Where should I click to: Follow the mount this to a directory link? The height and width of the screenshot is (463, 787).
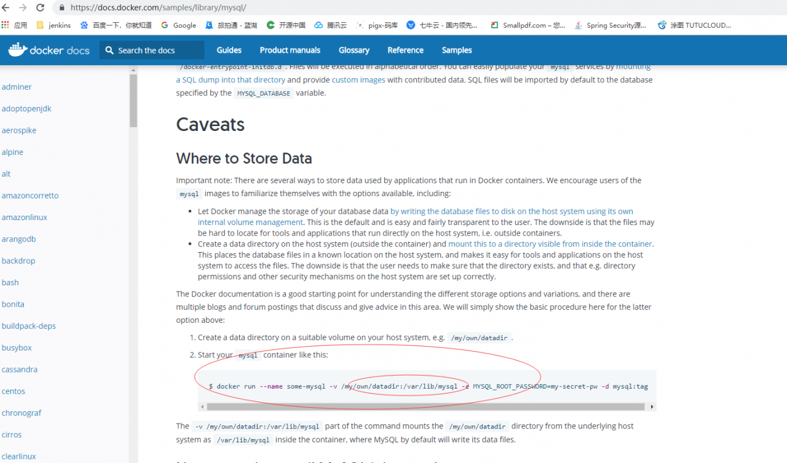coord(550,244)
